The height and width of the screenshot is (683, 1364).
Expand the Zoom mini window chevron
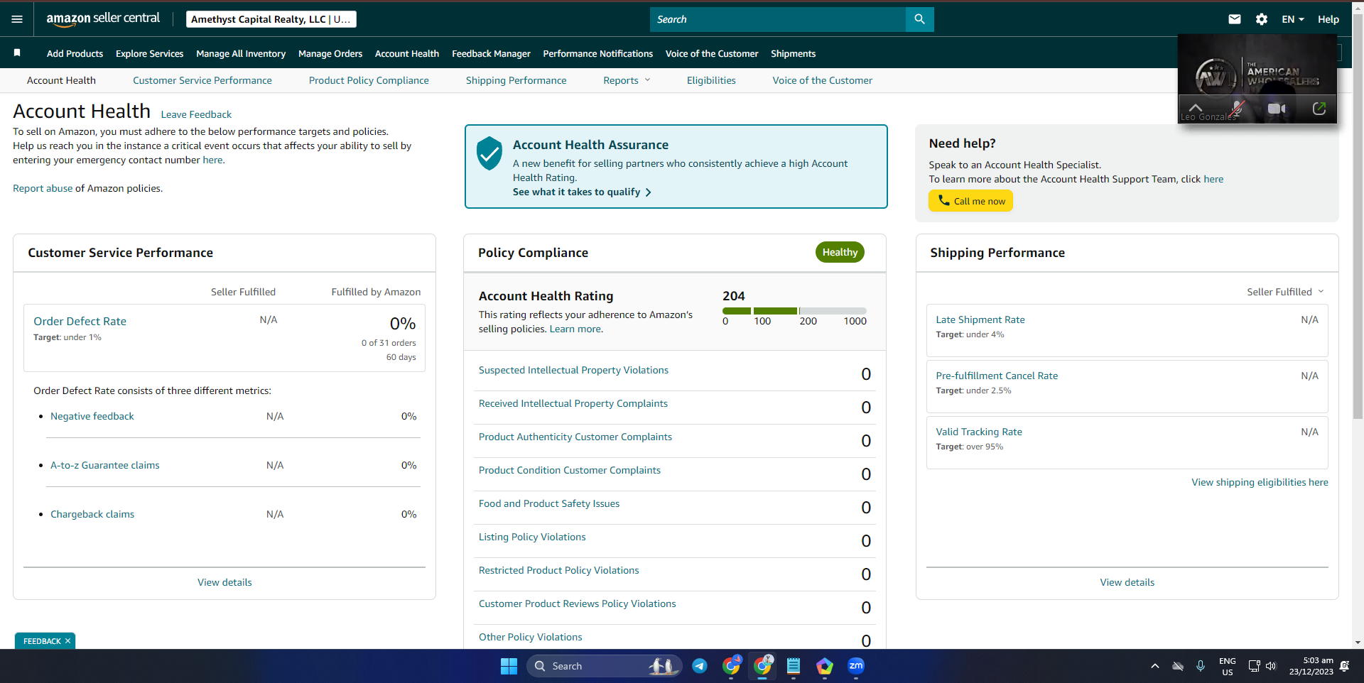click(1196, 108)
